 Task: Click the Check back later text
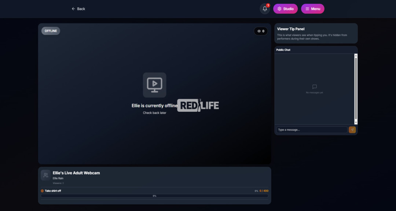pyautogui.click(x=155, y=113)
